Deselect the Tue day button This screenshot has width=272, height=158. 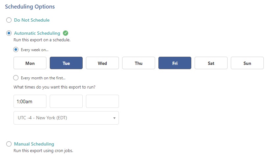point(66,63)
